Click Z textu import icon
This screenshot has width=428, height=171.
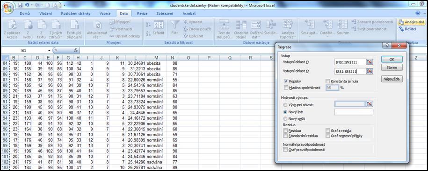click(x=42, y=29)
